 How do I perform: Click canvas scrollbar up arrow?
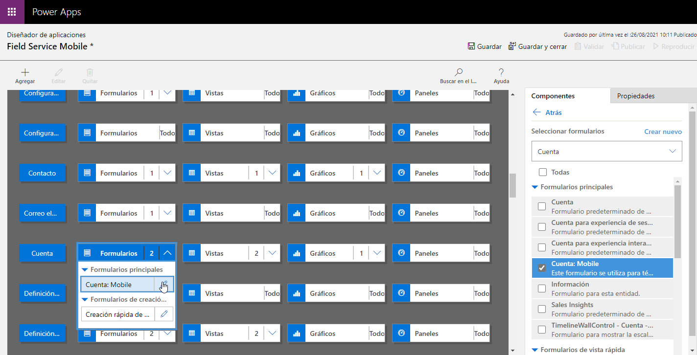point(512,94)
